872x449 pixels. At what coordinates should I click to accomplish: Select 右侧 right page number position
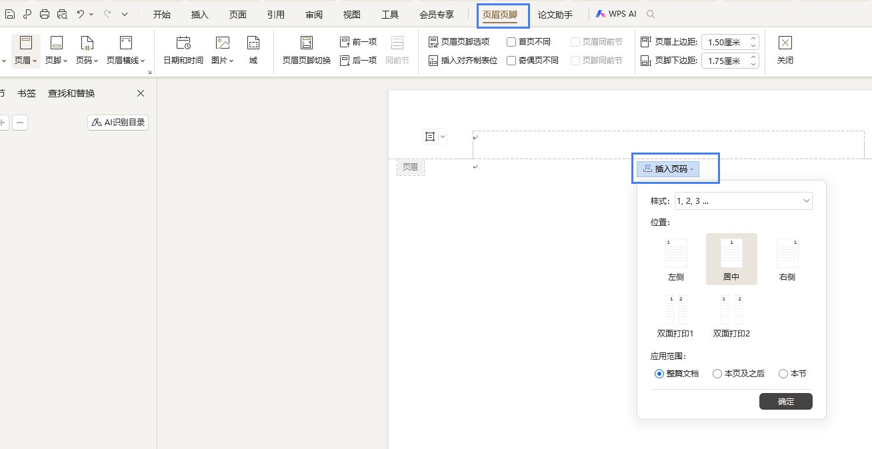click(787, 260)
